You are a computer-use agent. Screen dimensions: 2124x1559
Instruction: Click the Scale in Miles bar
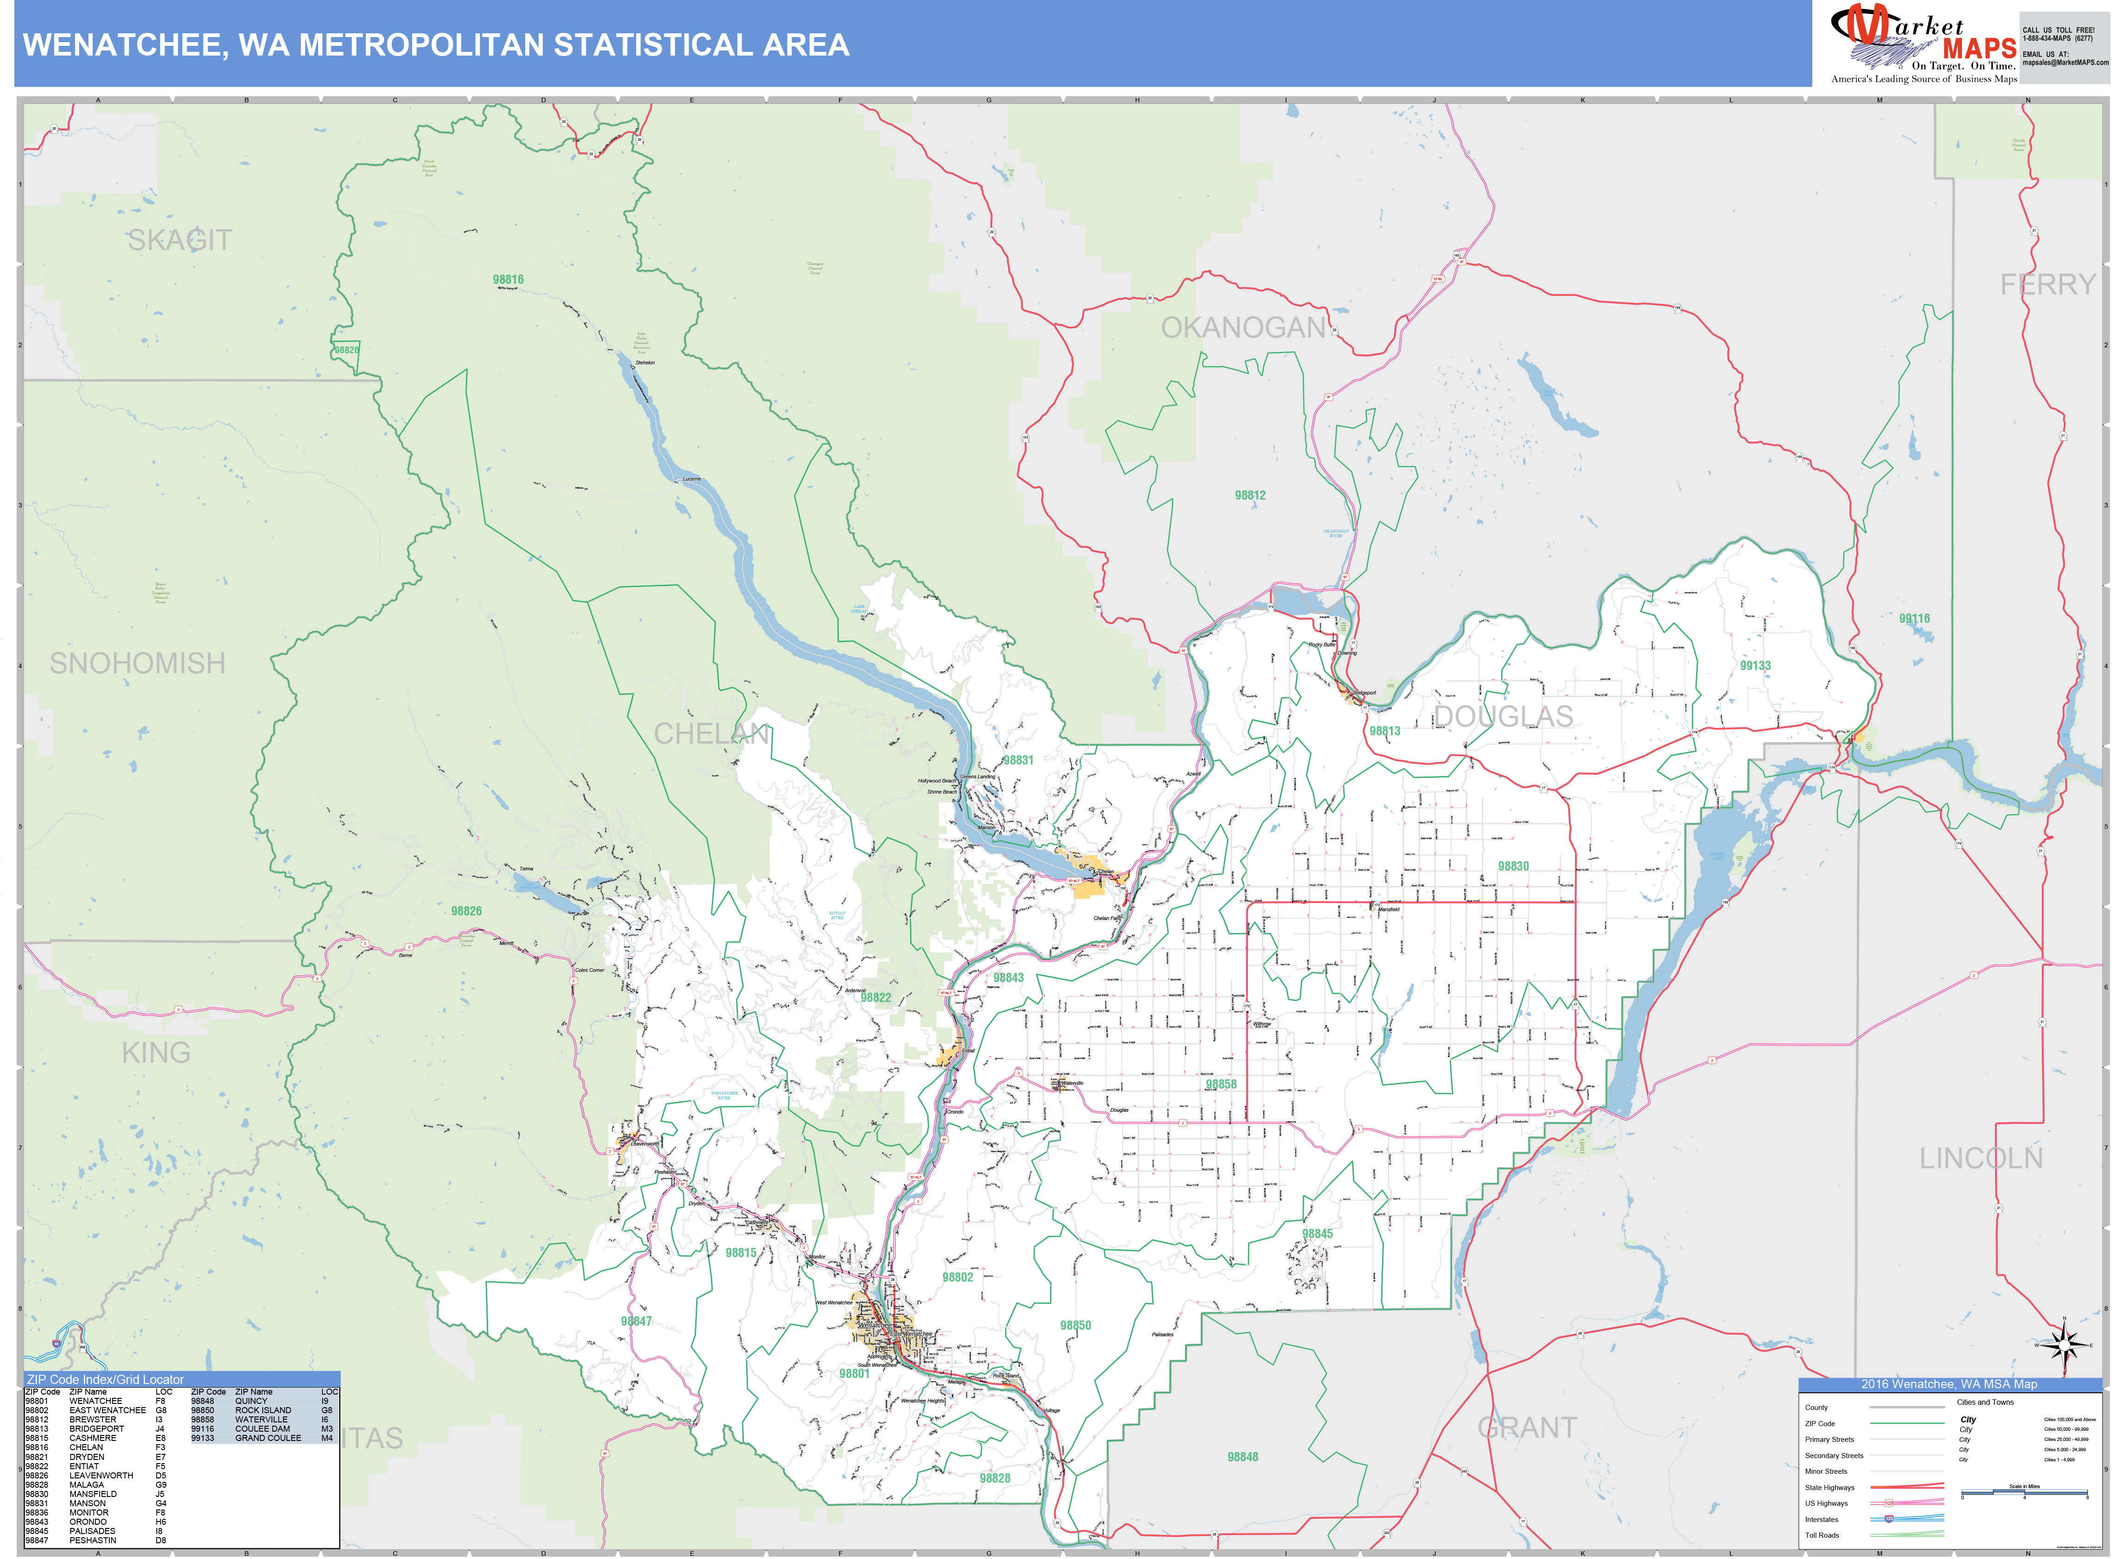coord(2025,1493)
